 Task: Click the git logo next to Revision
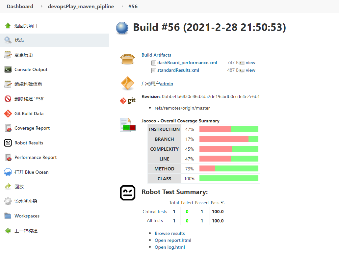[128, 101]
